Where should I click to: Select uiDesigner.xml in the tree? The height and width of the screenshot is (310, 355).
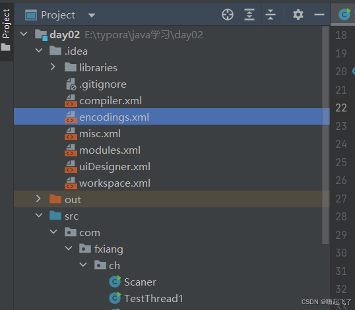coord(172,167)
